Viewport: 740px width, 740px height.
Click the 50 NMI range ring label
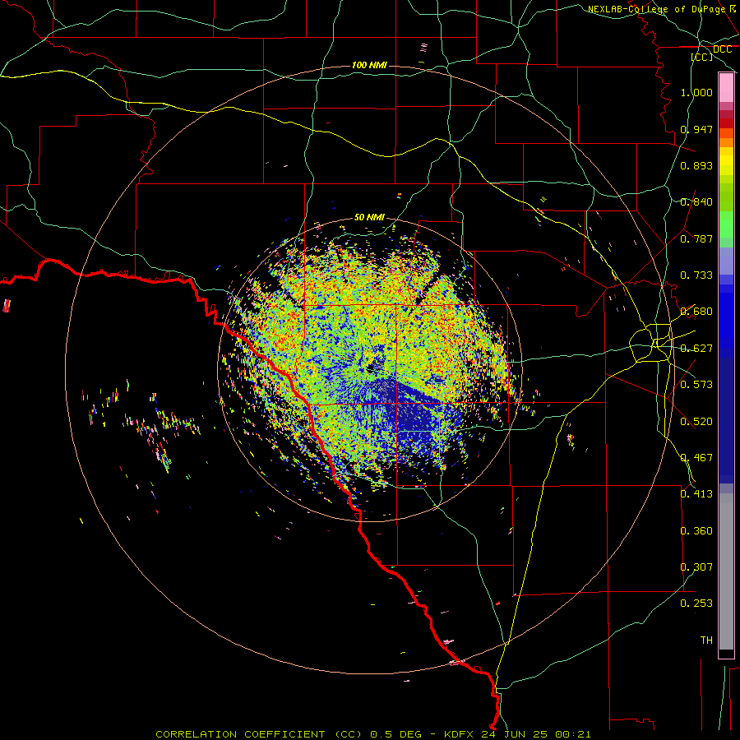(369, 217)
